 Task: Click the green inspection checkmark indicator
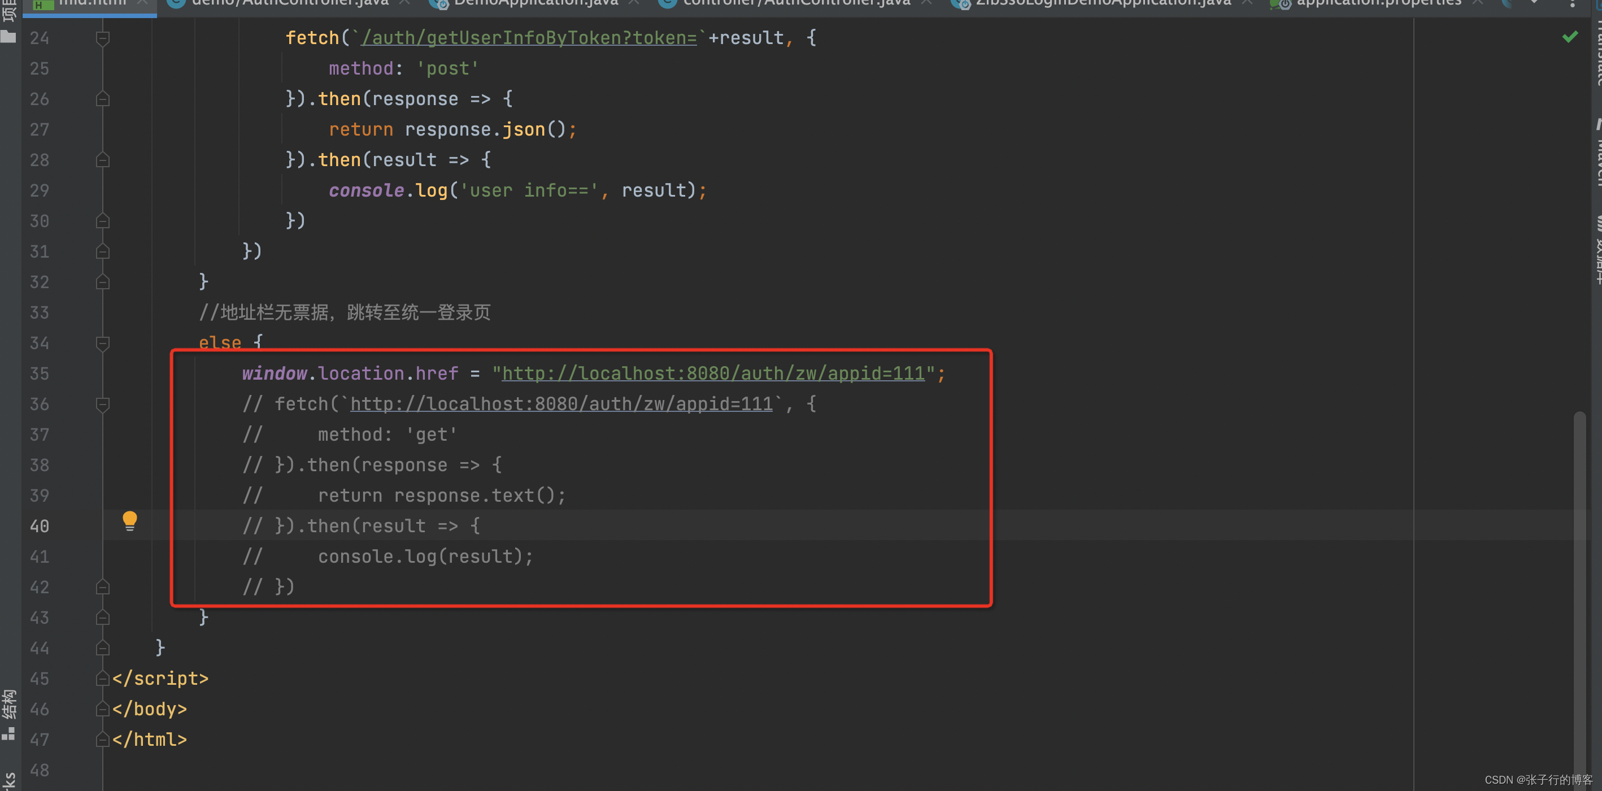pos(1570,37)
